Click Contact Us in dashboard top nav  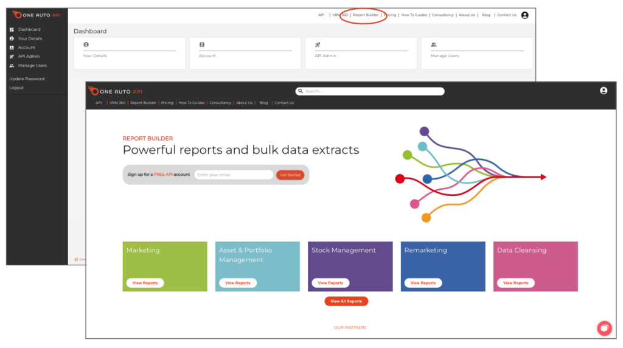(507, 15)
